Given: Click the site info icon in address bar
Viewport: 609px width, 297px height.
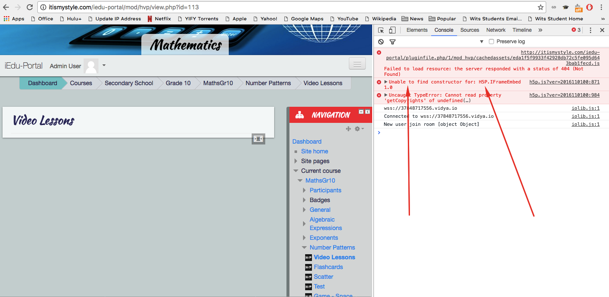Looking at the screenshot, I should click(44, 7).
